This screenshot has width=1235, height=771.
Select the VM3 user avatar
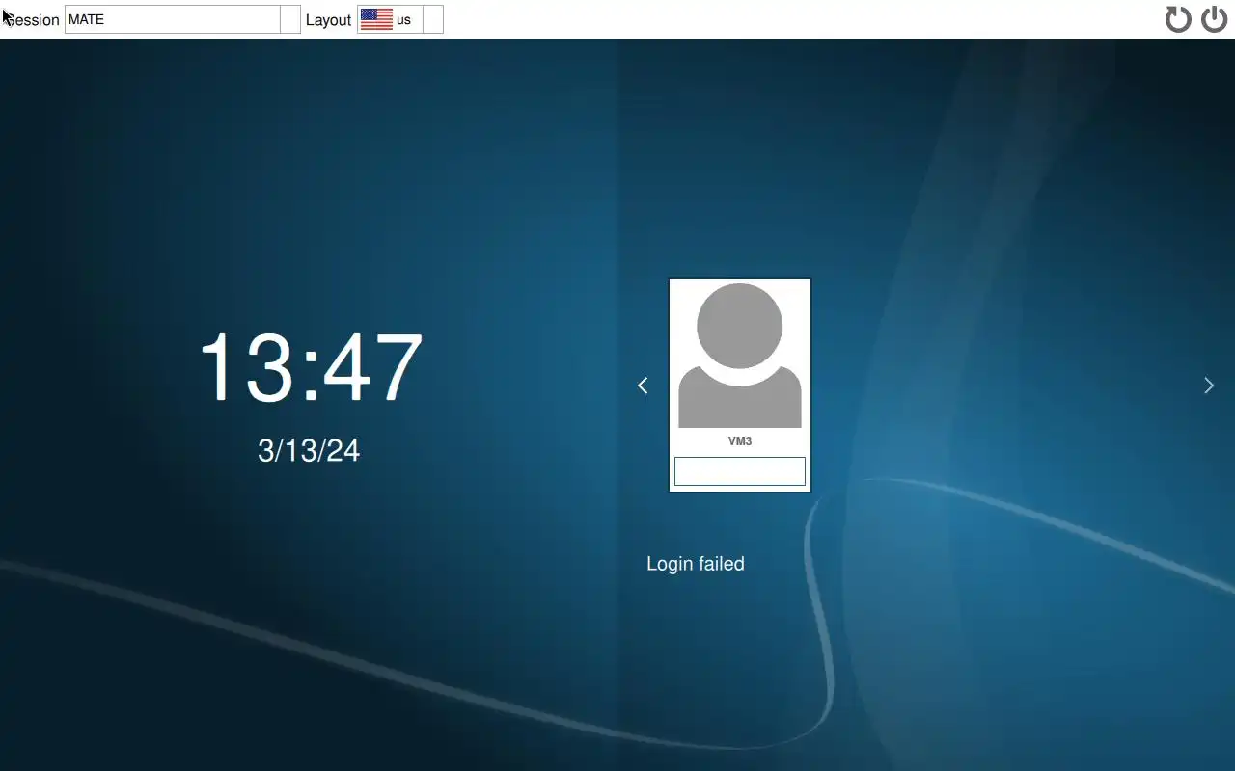(740, 356)
